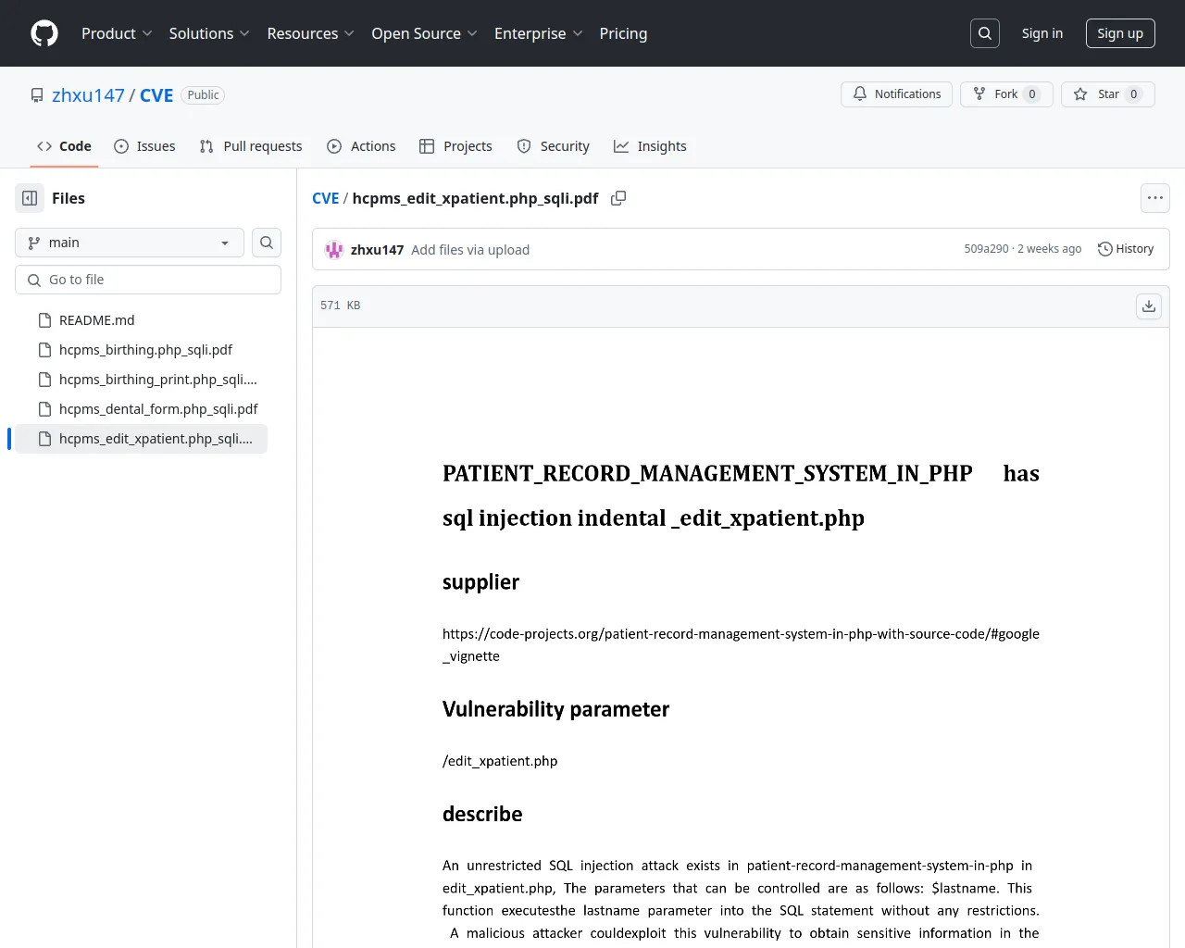Open the Security tab
1185x948 pixels.
553,146
